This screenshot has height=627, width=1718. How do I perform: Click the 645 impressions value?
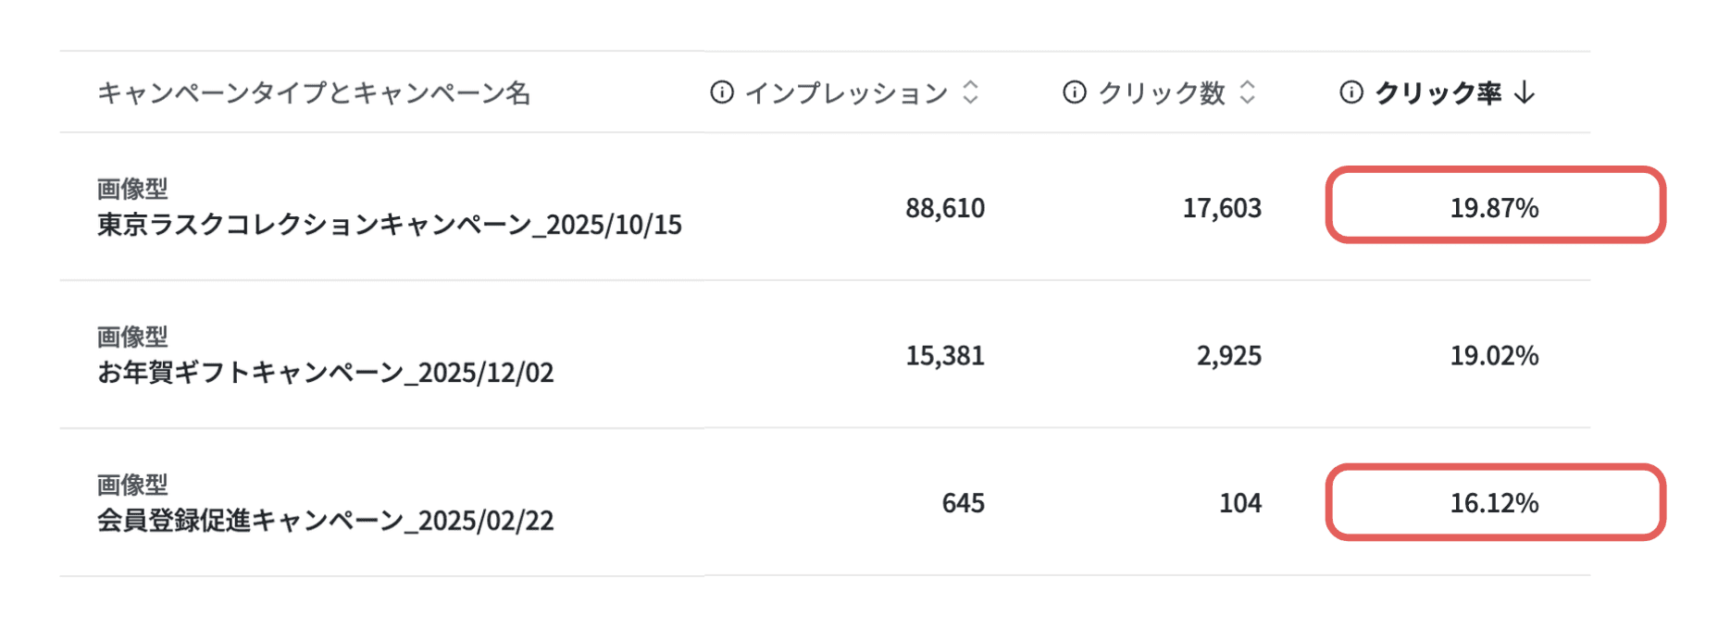964,503
